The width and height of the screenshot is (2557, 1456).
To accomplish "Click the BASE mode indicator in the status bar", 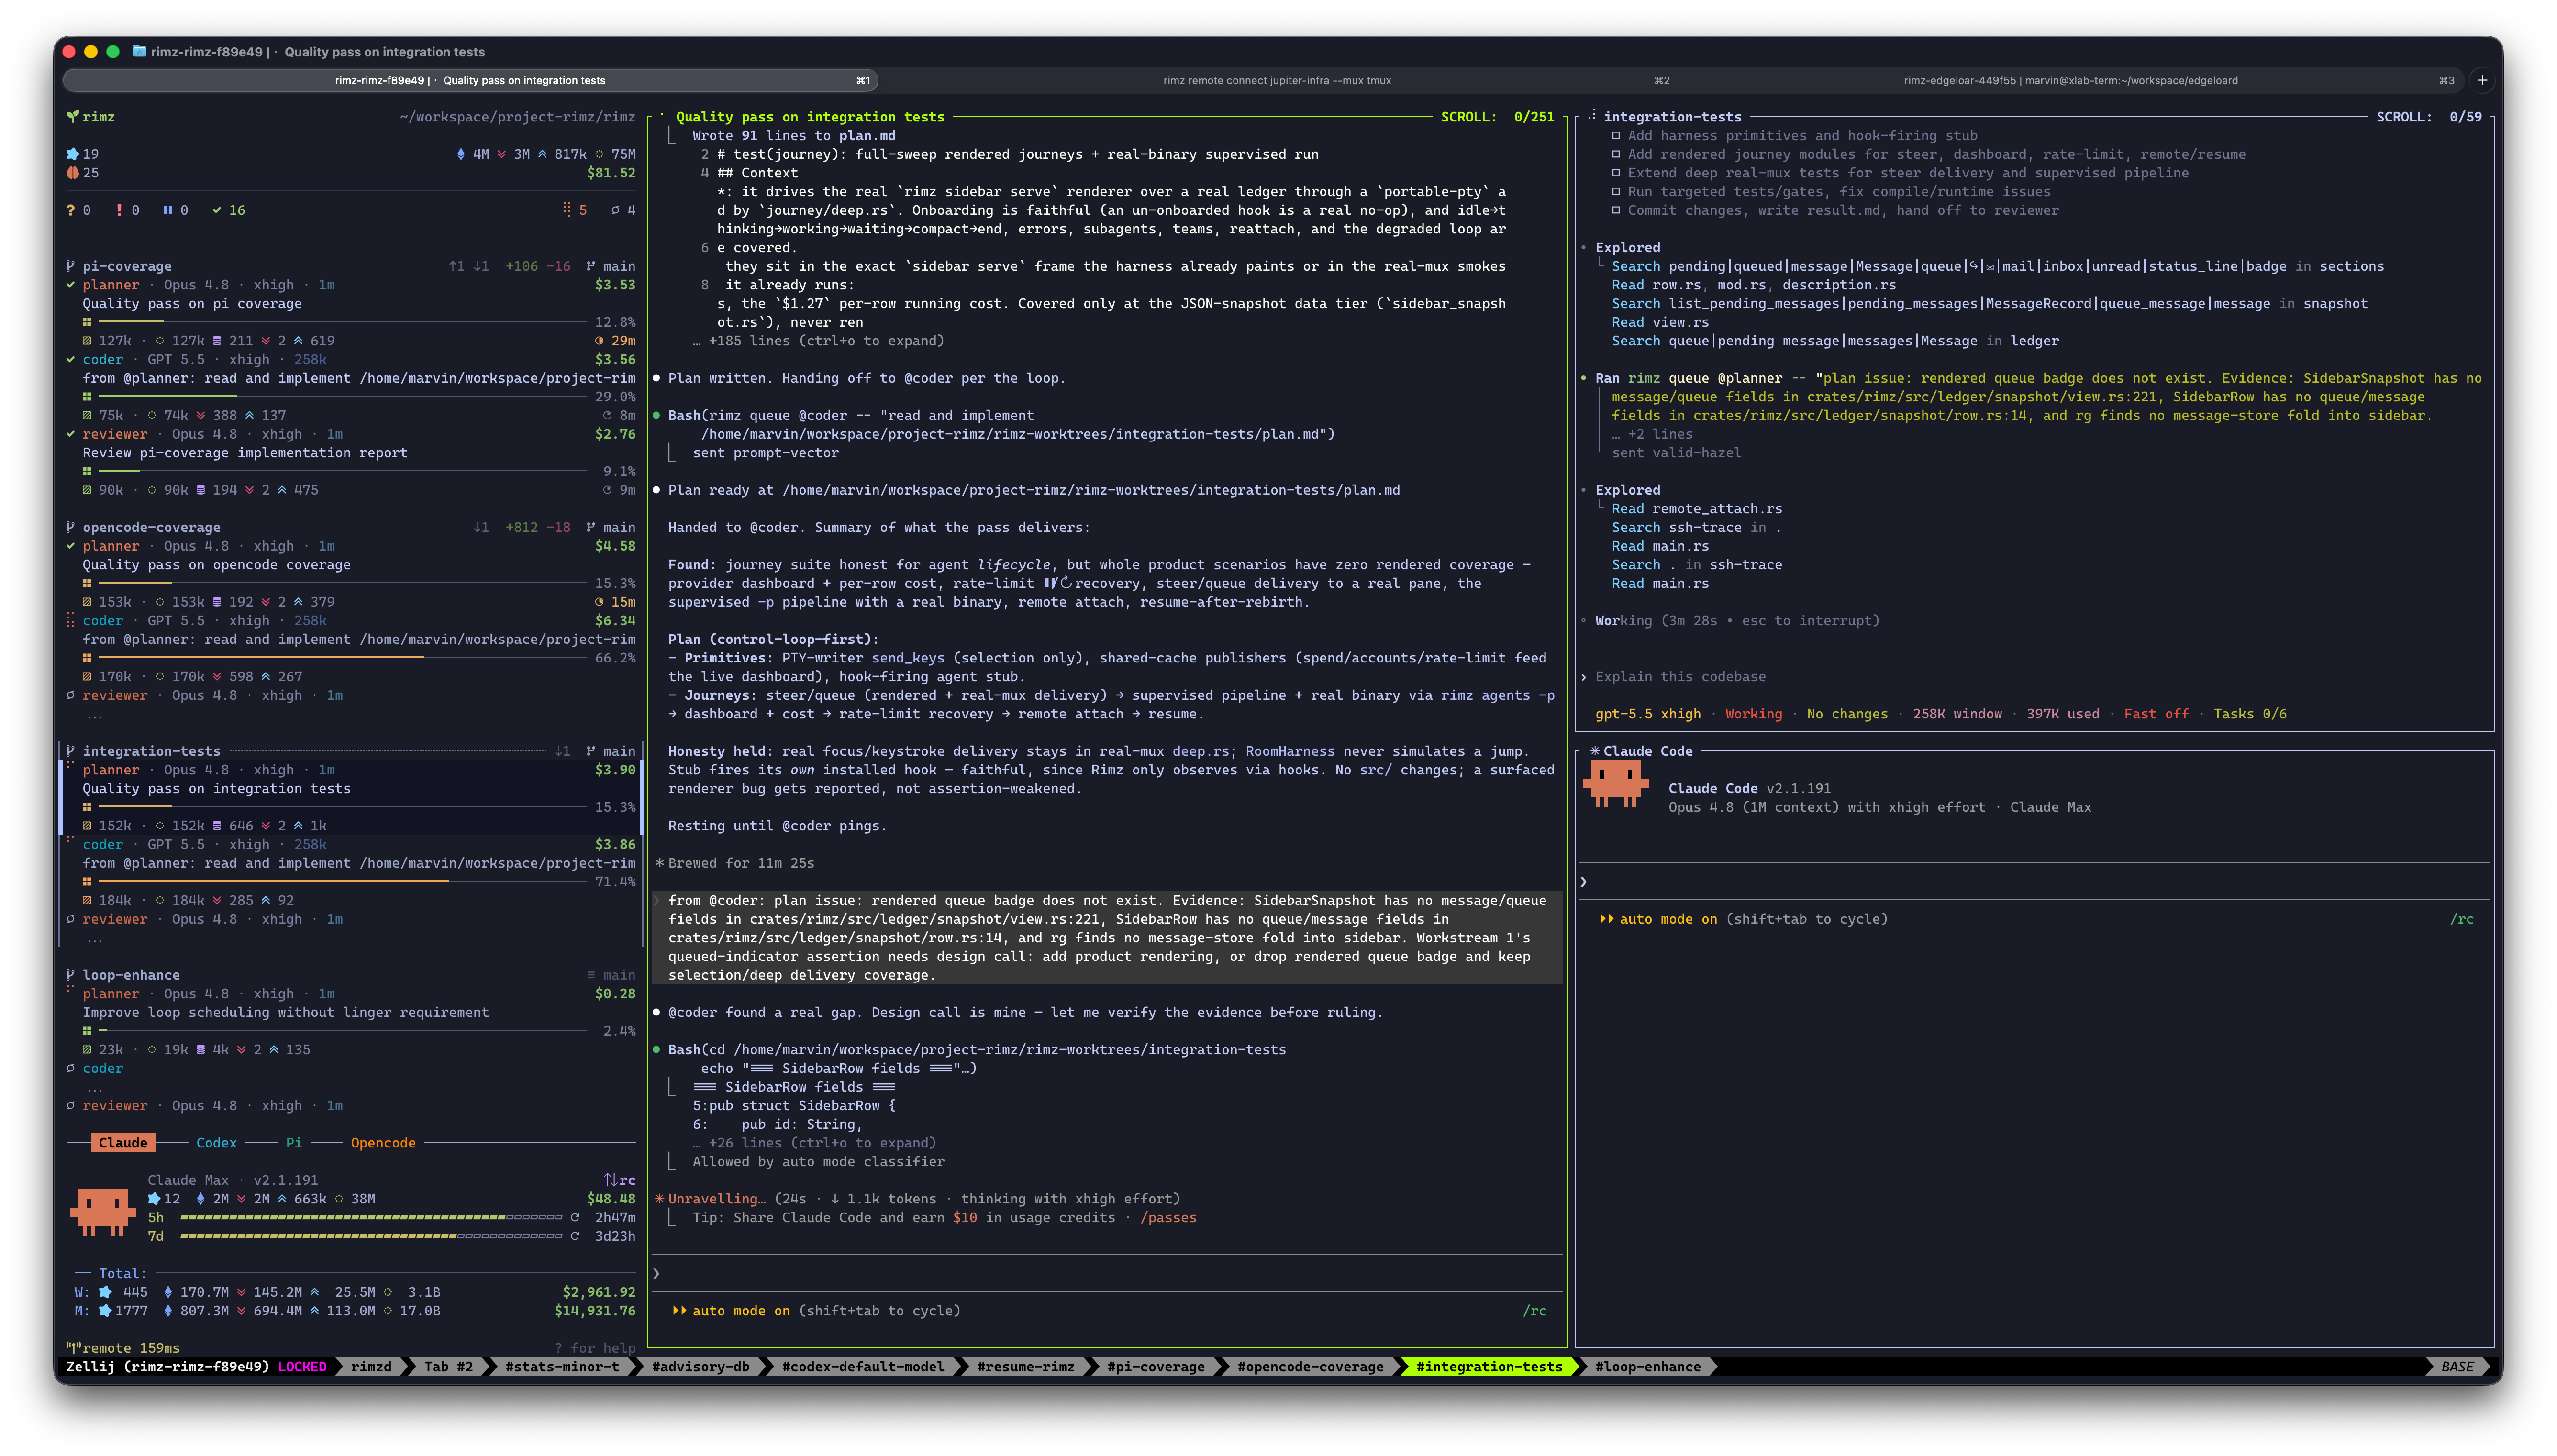I will click(2457, 1366).
